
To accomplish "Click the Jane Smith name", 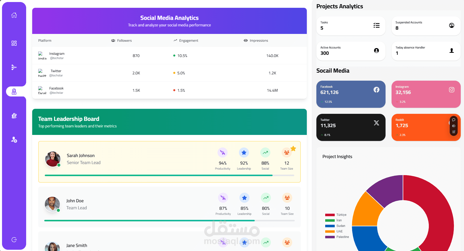I will pos(77,245).
